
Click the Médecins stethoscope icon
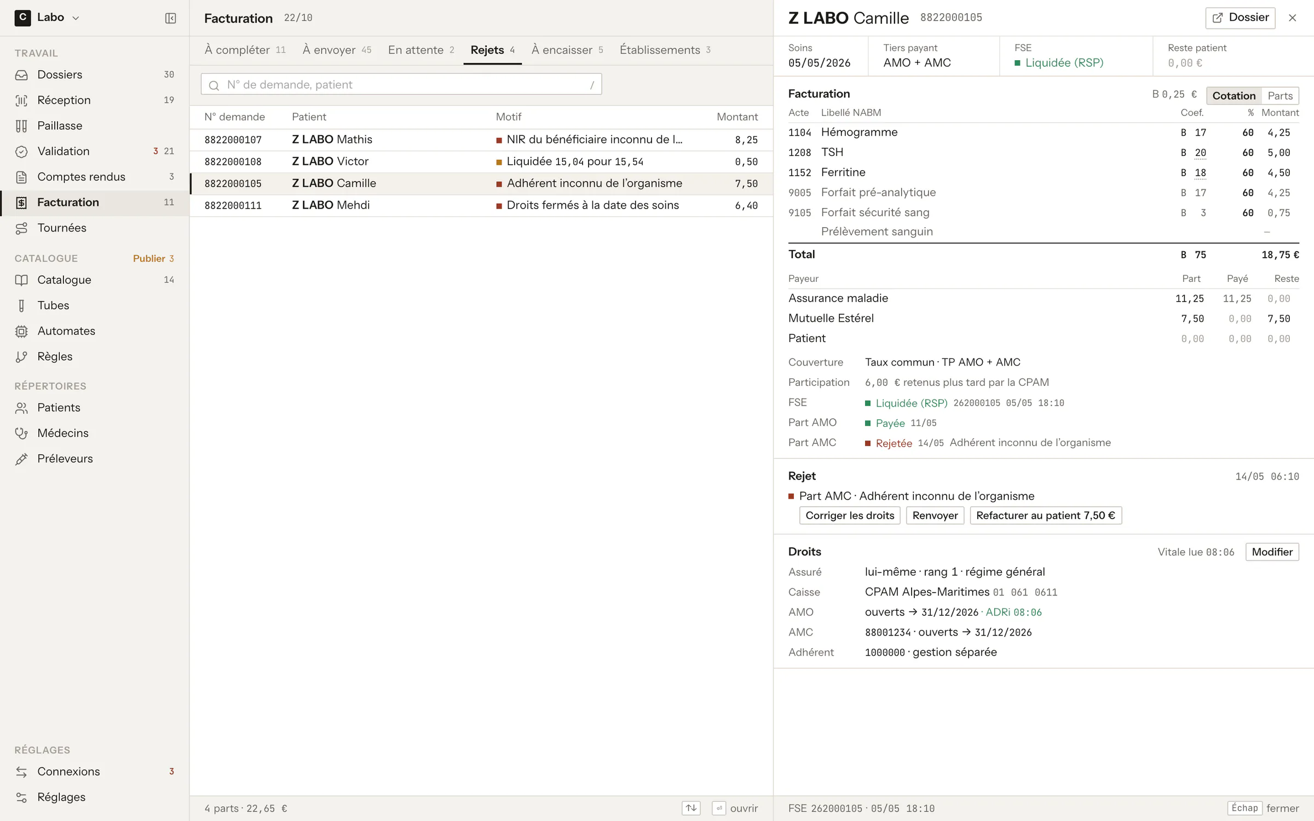(x=21, y=433)
